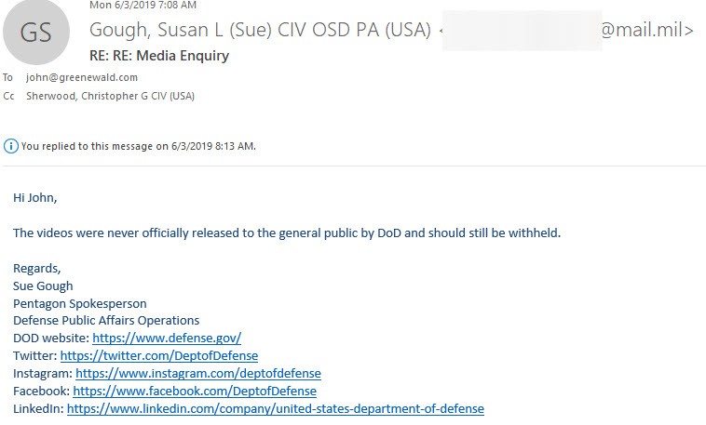Image resolution: width=706 pixels, height=425 pixels.
Task: Click the @mail.mil sender address
Action: point(647,30)
